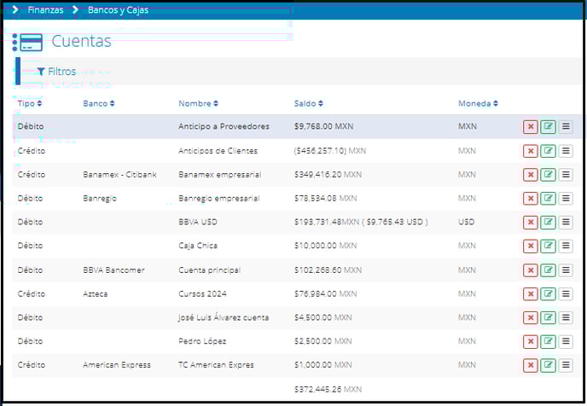Open menu for José Luis Álvarez cuenta row
The image size is (587, 406).
566,318
